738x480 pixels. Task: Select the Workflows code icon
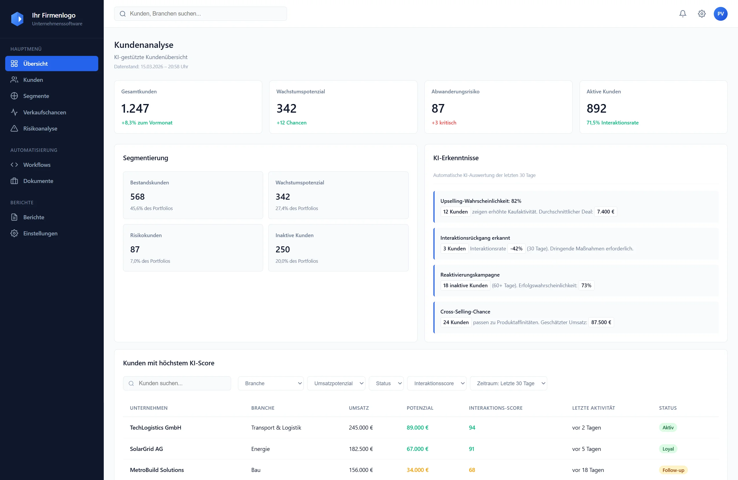point(14,165)
